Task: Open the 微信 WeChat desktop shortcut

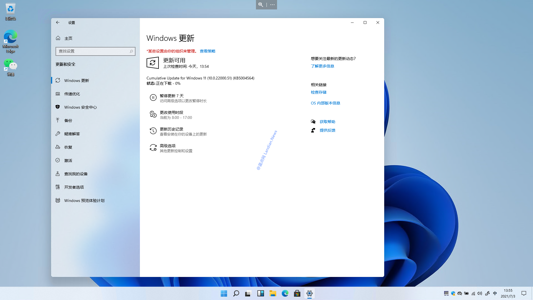Action: [x=11, y=67]
